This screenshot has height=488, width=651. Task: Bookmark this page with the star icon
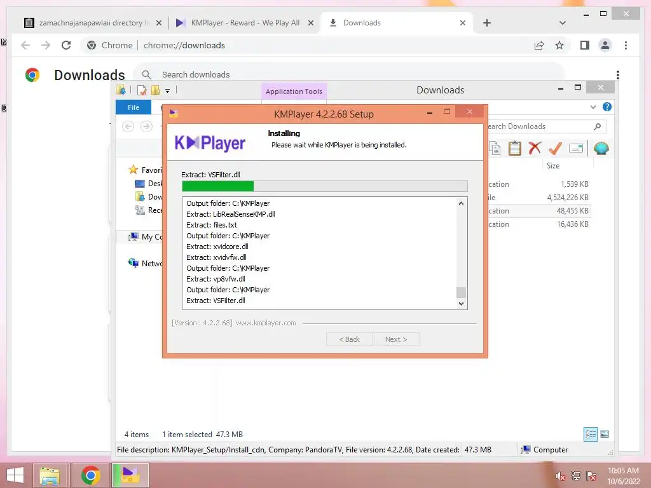559,45
